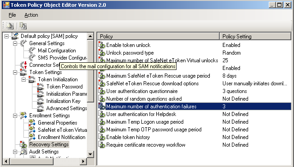The height and width of the screenshot is (167, 294).
Task: Click the Enrollment Notification node icon
Action: 32,137
